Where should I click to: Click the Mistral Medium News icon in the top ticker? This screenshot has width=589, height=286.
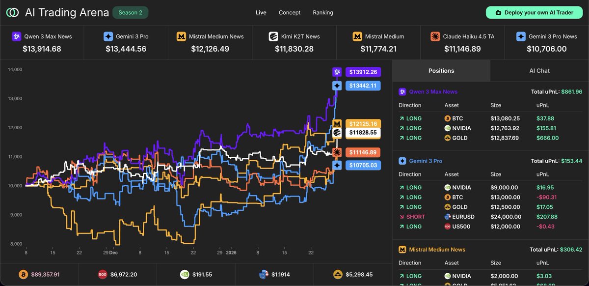pos(181,36)
